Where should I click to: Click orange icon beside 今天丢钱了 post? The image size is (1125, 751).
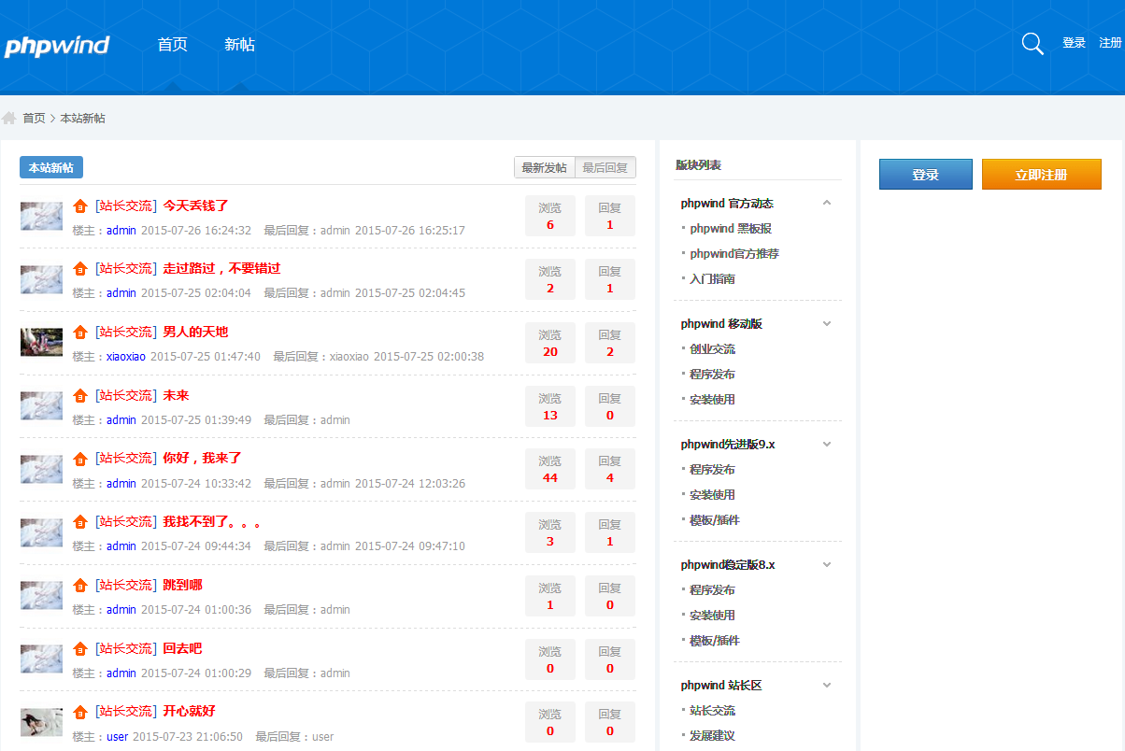pyautogui.click(x=80, y=205)
